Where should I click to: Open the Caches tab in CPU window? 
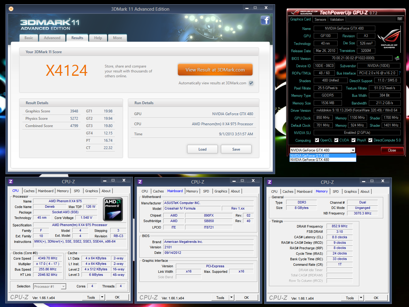tap(29, 191)
